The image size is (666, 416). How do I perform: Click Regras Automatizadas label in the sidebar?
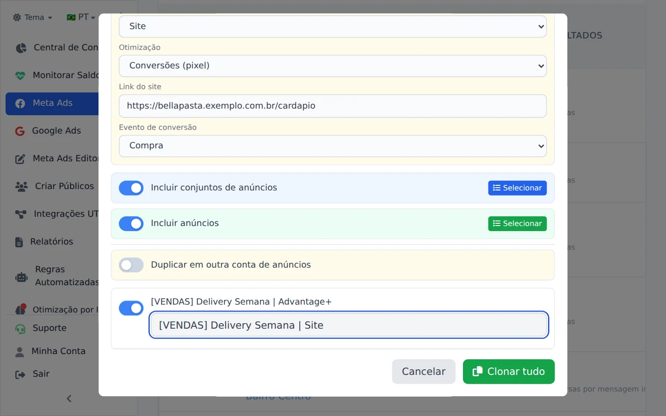tap(67, 276)
